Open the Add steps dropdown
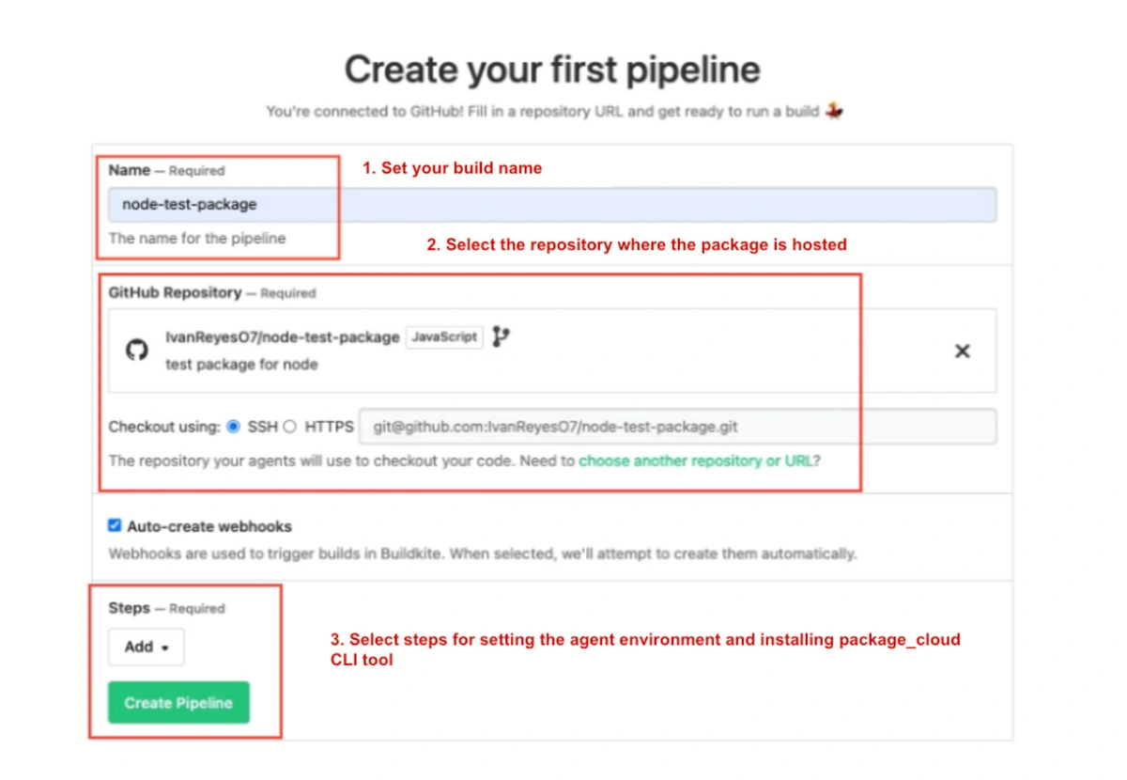Screen dimensions: 1127x780 (x=147, y=647)
